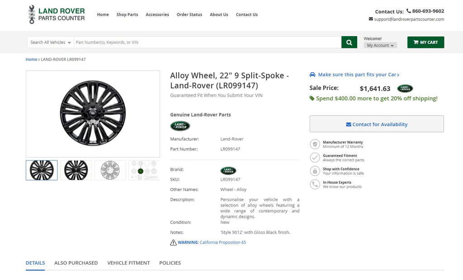Viewport: 463px width, 280px height.
Task: Click the support@landroverpartscounter.com email link
Action: pos(409,19)
